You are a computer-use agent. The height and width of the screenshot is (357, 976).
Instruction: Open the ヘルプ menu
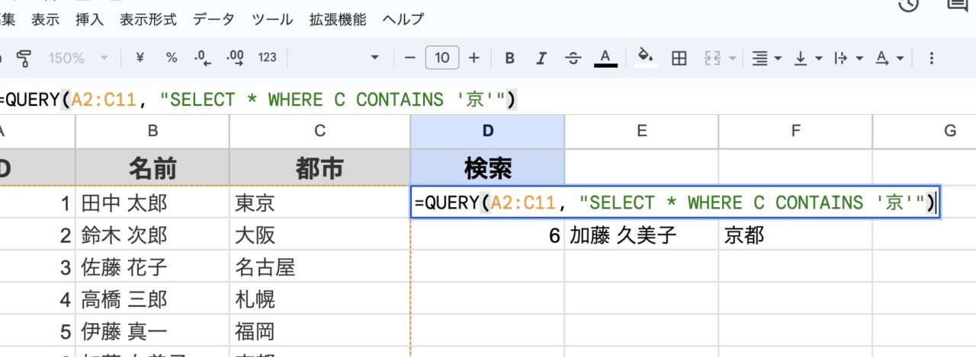pyautogui.click(x=403, y=20)
